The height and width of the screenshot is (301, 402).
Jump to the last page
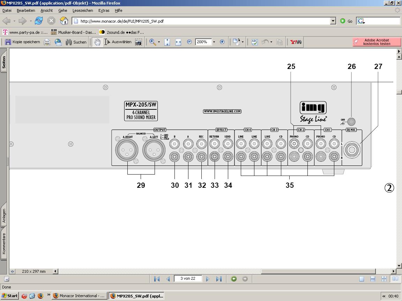point(219,279)
